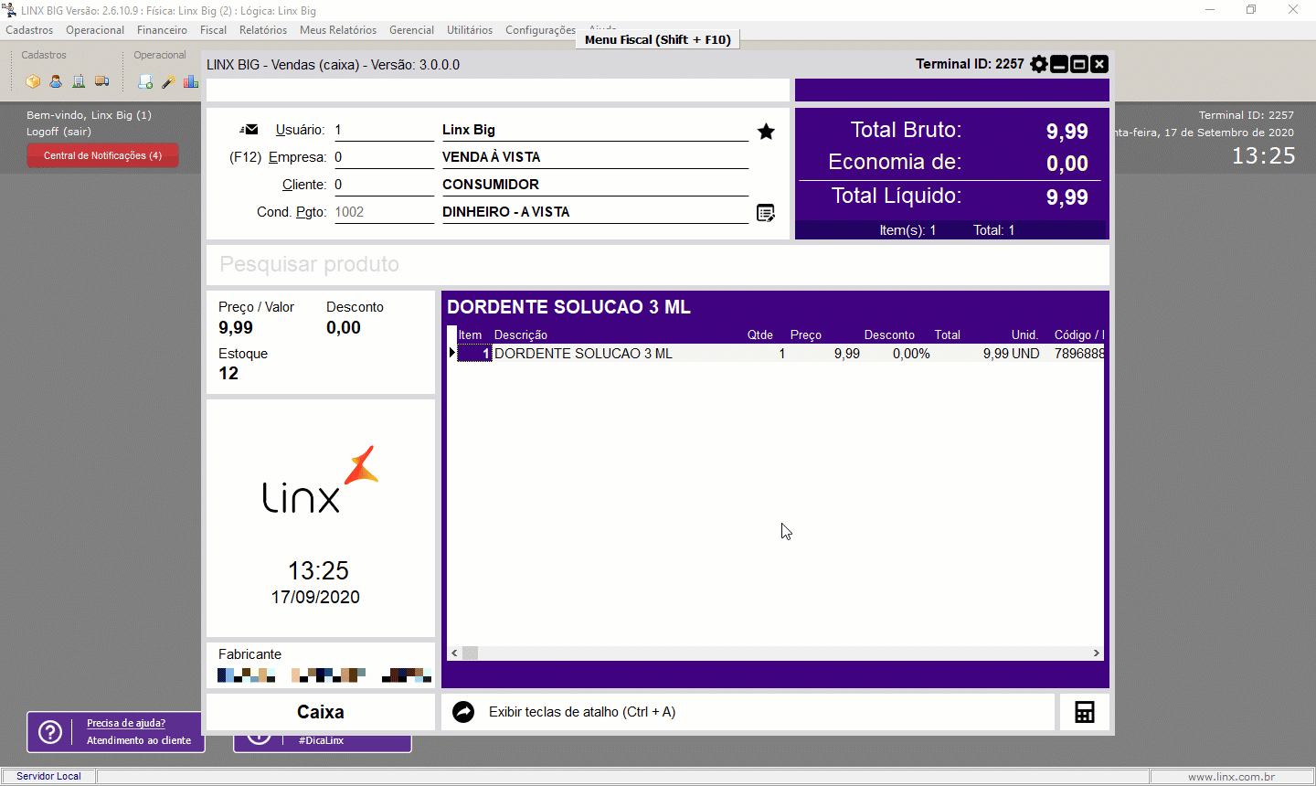Click the grid's right scroll arrow
This screenshot has width=1316, height=786.
pyautogui.click(x=1097, y=653)
